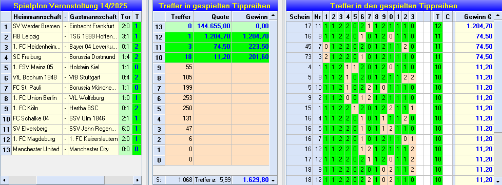
Task: Click the Gewinn column header in middle panel
Action: [x=250, y=16]
